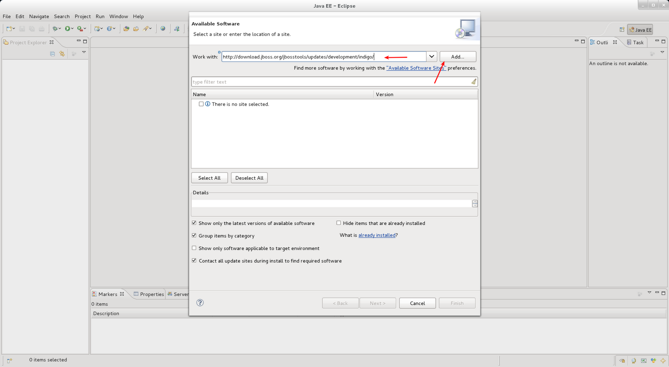Image resolution: width=669 pixels, height=367 pixels.
Task: Open the File menu
Action: pos(7,16)
